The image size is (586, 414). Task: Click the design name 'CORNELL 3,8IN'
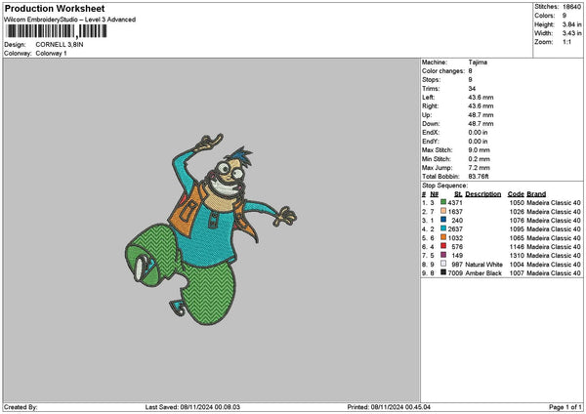pos(60,45)
